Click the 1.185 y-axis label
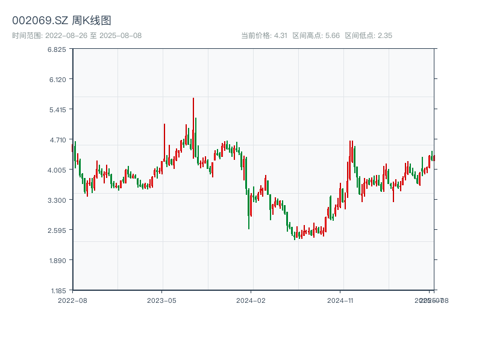 tap(58, 291)
